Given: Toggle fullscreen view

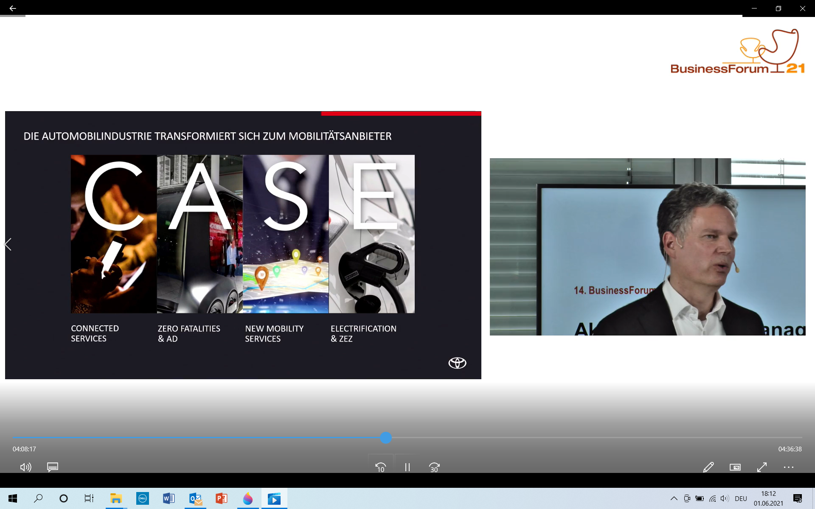Looking at the screenshot, I should (762, 467).
